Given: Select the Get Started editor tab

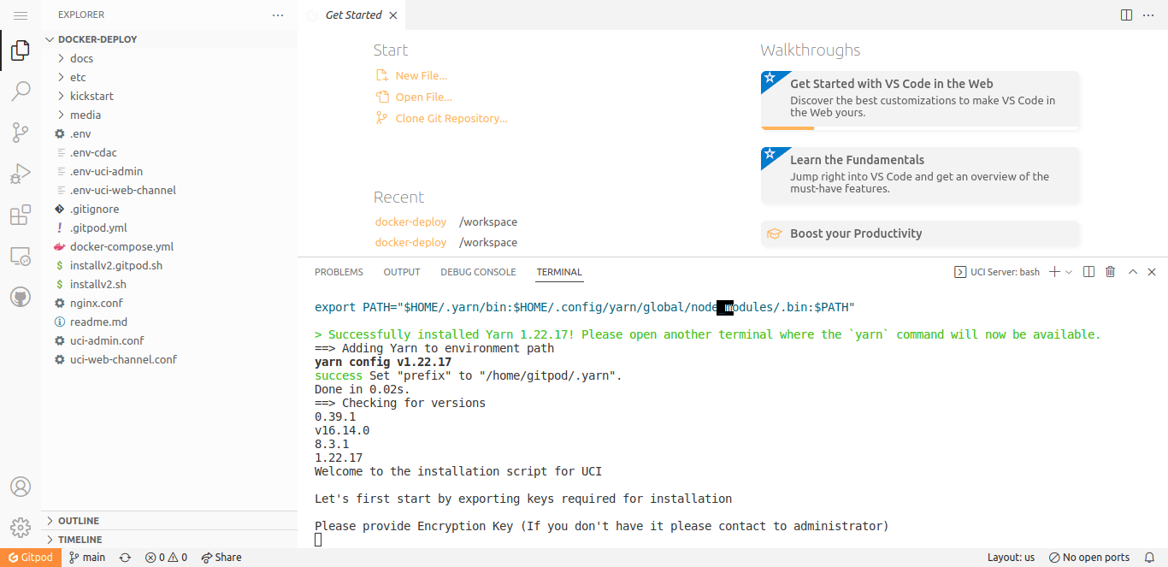Looking at the screenshot, I should click(352, 15).
